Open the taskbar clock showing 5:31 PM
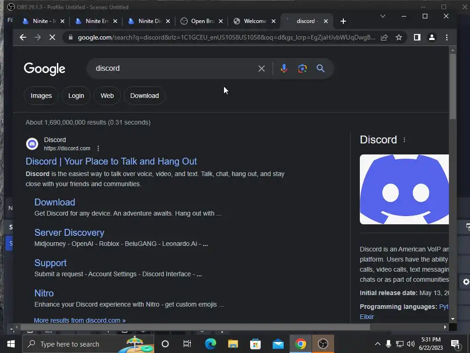This screenshot has height=353, width=470. click(x=431, y=344)
